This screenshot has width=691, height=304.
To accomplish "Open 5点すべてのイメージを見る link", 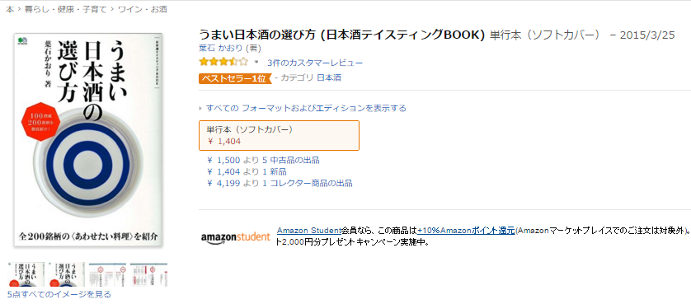I will point(59,294).
